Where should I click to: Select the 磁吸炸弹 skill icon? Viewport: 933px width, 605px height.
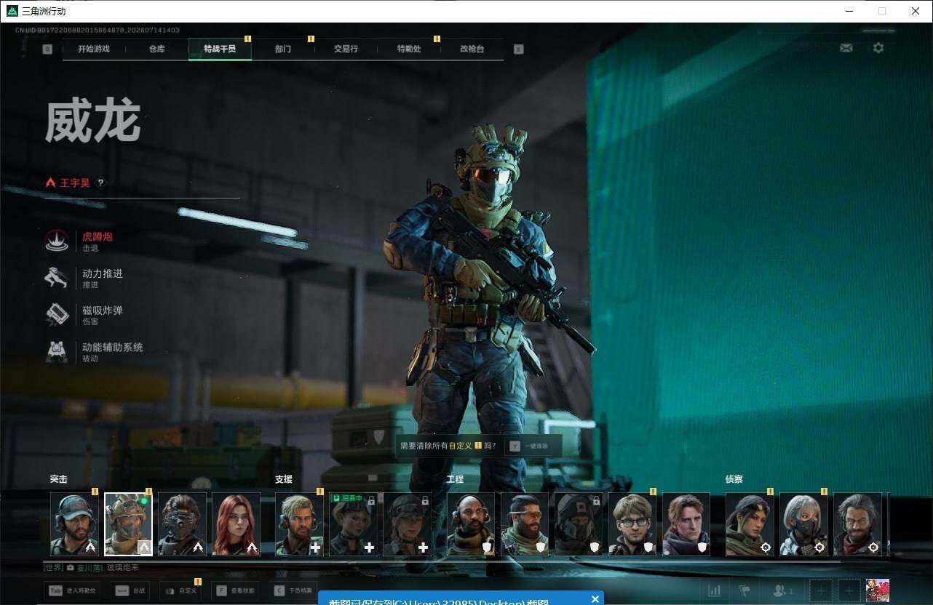click(x=57, y=315)
